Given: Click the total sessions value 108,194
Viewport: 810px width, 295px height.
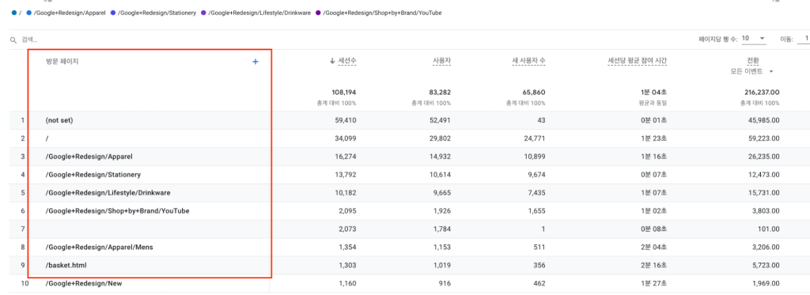Looking at the screenshot, I should click(x=344, y=93).
